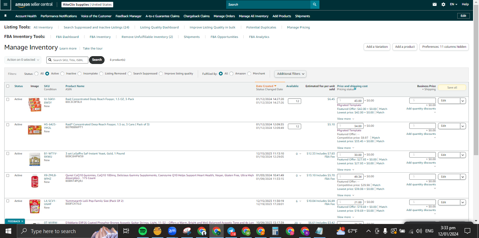Screen dimensions: 479x238
Task: Go to Shipments in top nav
Action: coord(302,16)
